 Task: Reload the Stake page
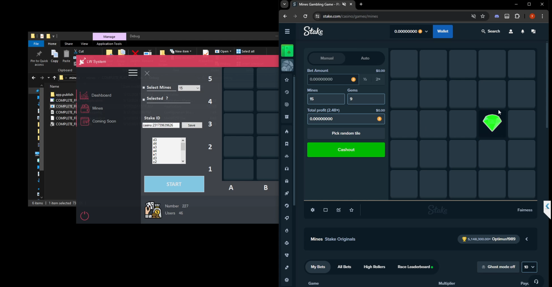305,16
